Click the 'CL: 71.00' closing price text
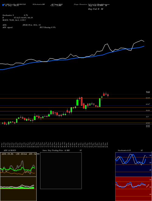 coord(56,5)
